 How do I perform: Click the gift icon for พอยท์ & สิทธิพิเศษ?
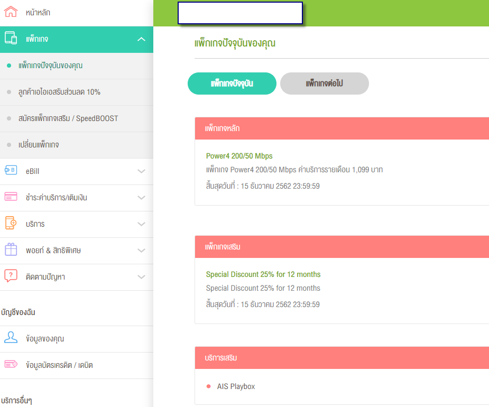click(x=11, y=249)
